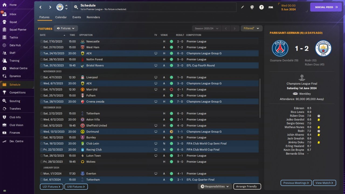Expand the Responsibilities dropdown
345x194 pixels.
point(215,186)
